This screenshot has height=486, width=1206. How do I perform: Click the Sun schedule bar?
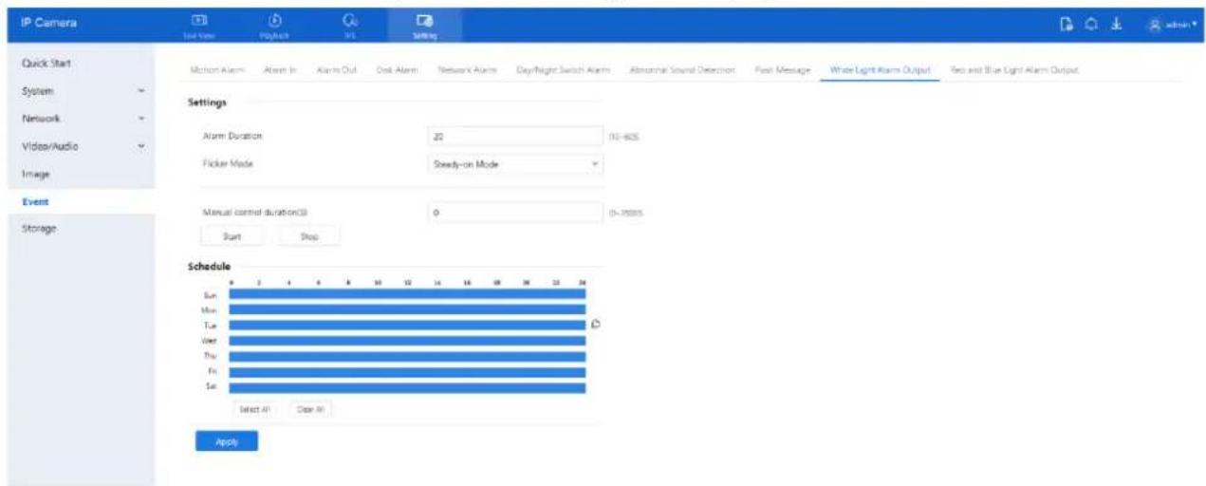pyautogui.click(x=407, y=294)
